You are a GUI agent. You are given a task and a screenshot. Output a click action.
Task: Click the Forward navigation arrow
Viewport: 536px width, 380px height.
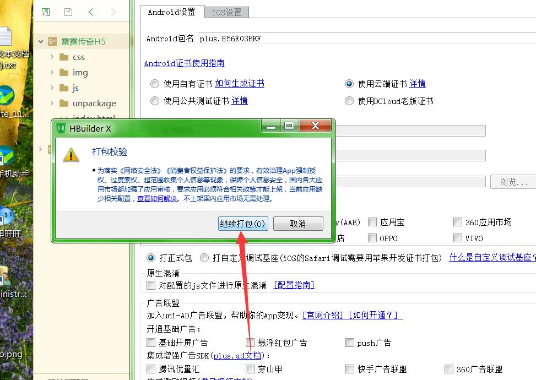click(x=113, y=12)
